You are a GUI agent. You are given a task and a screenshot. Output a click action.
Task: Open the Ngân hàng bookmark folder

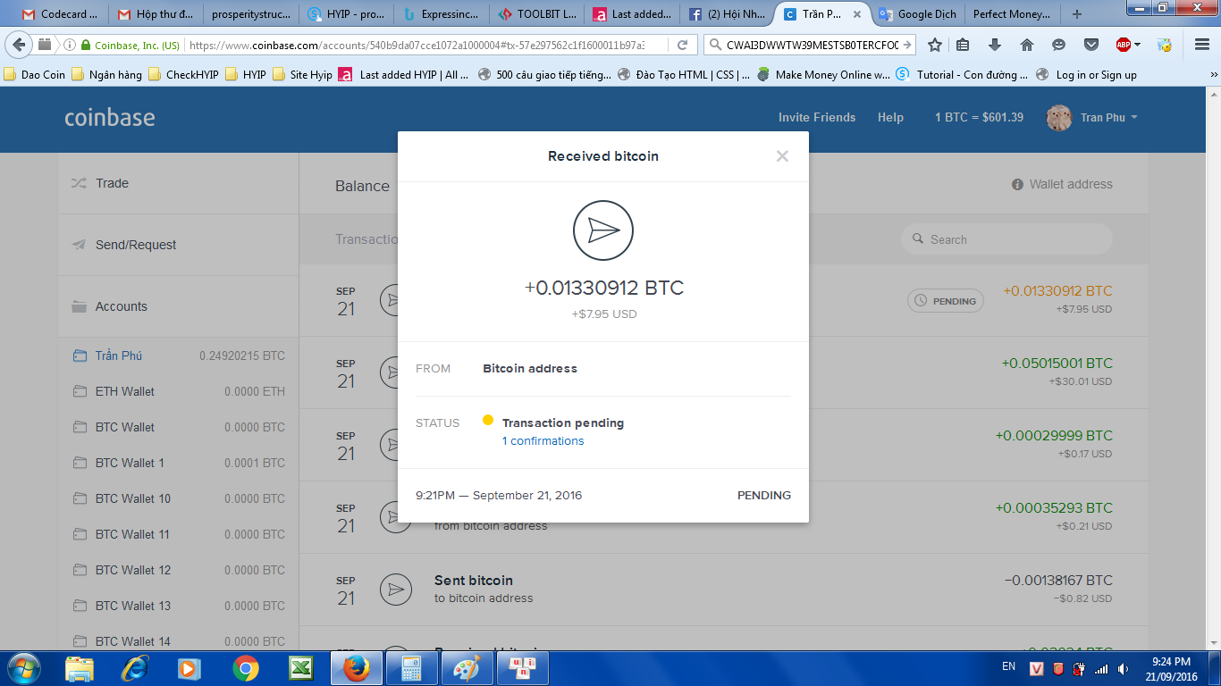[x=106, y=75]
